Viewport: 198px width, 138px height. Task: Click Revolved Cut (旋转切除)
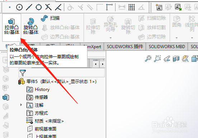pyautogui.click(x=128, y=27)
